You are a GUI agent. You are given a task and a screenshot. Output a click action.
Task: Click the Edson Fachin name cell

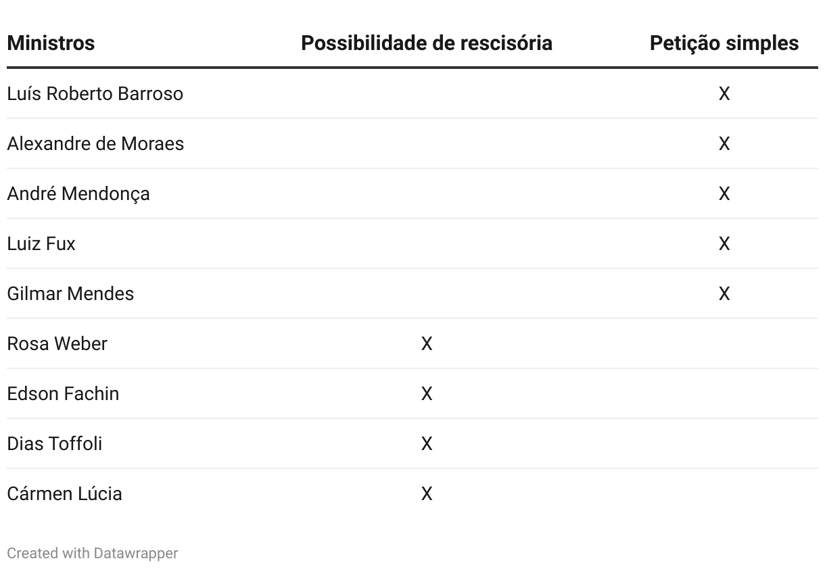63,393
